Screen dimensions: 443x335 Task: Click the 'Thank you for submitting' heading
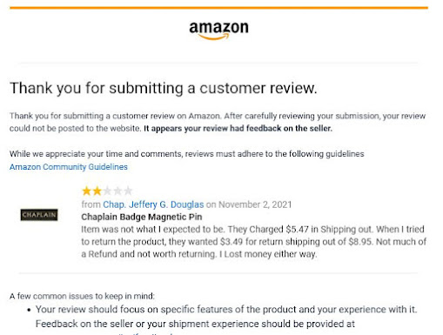tap(164, 88)
